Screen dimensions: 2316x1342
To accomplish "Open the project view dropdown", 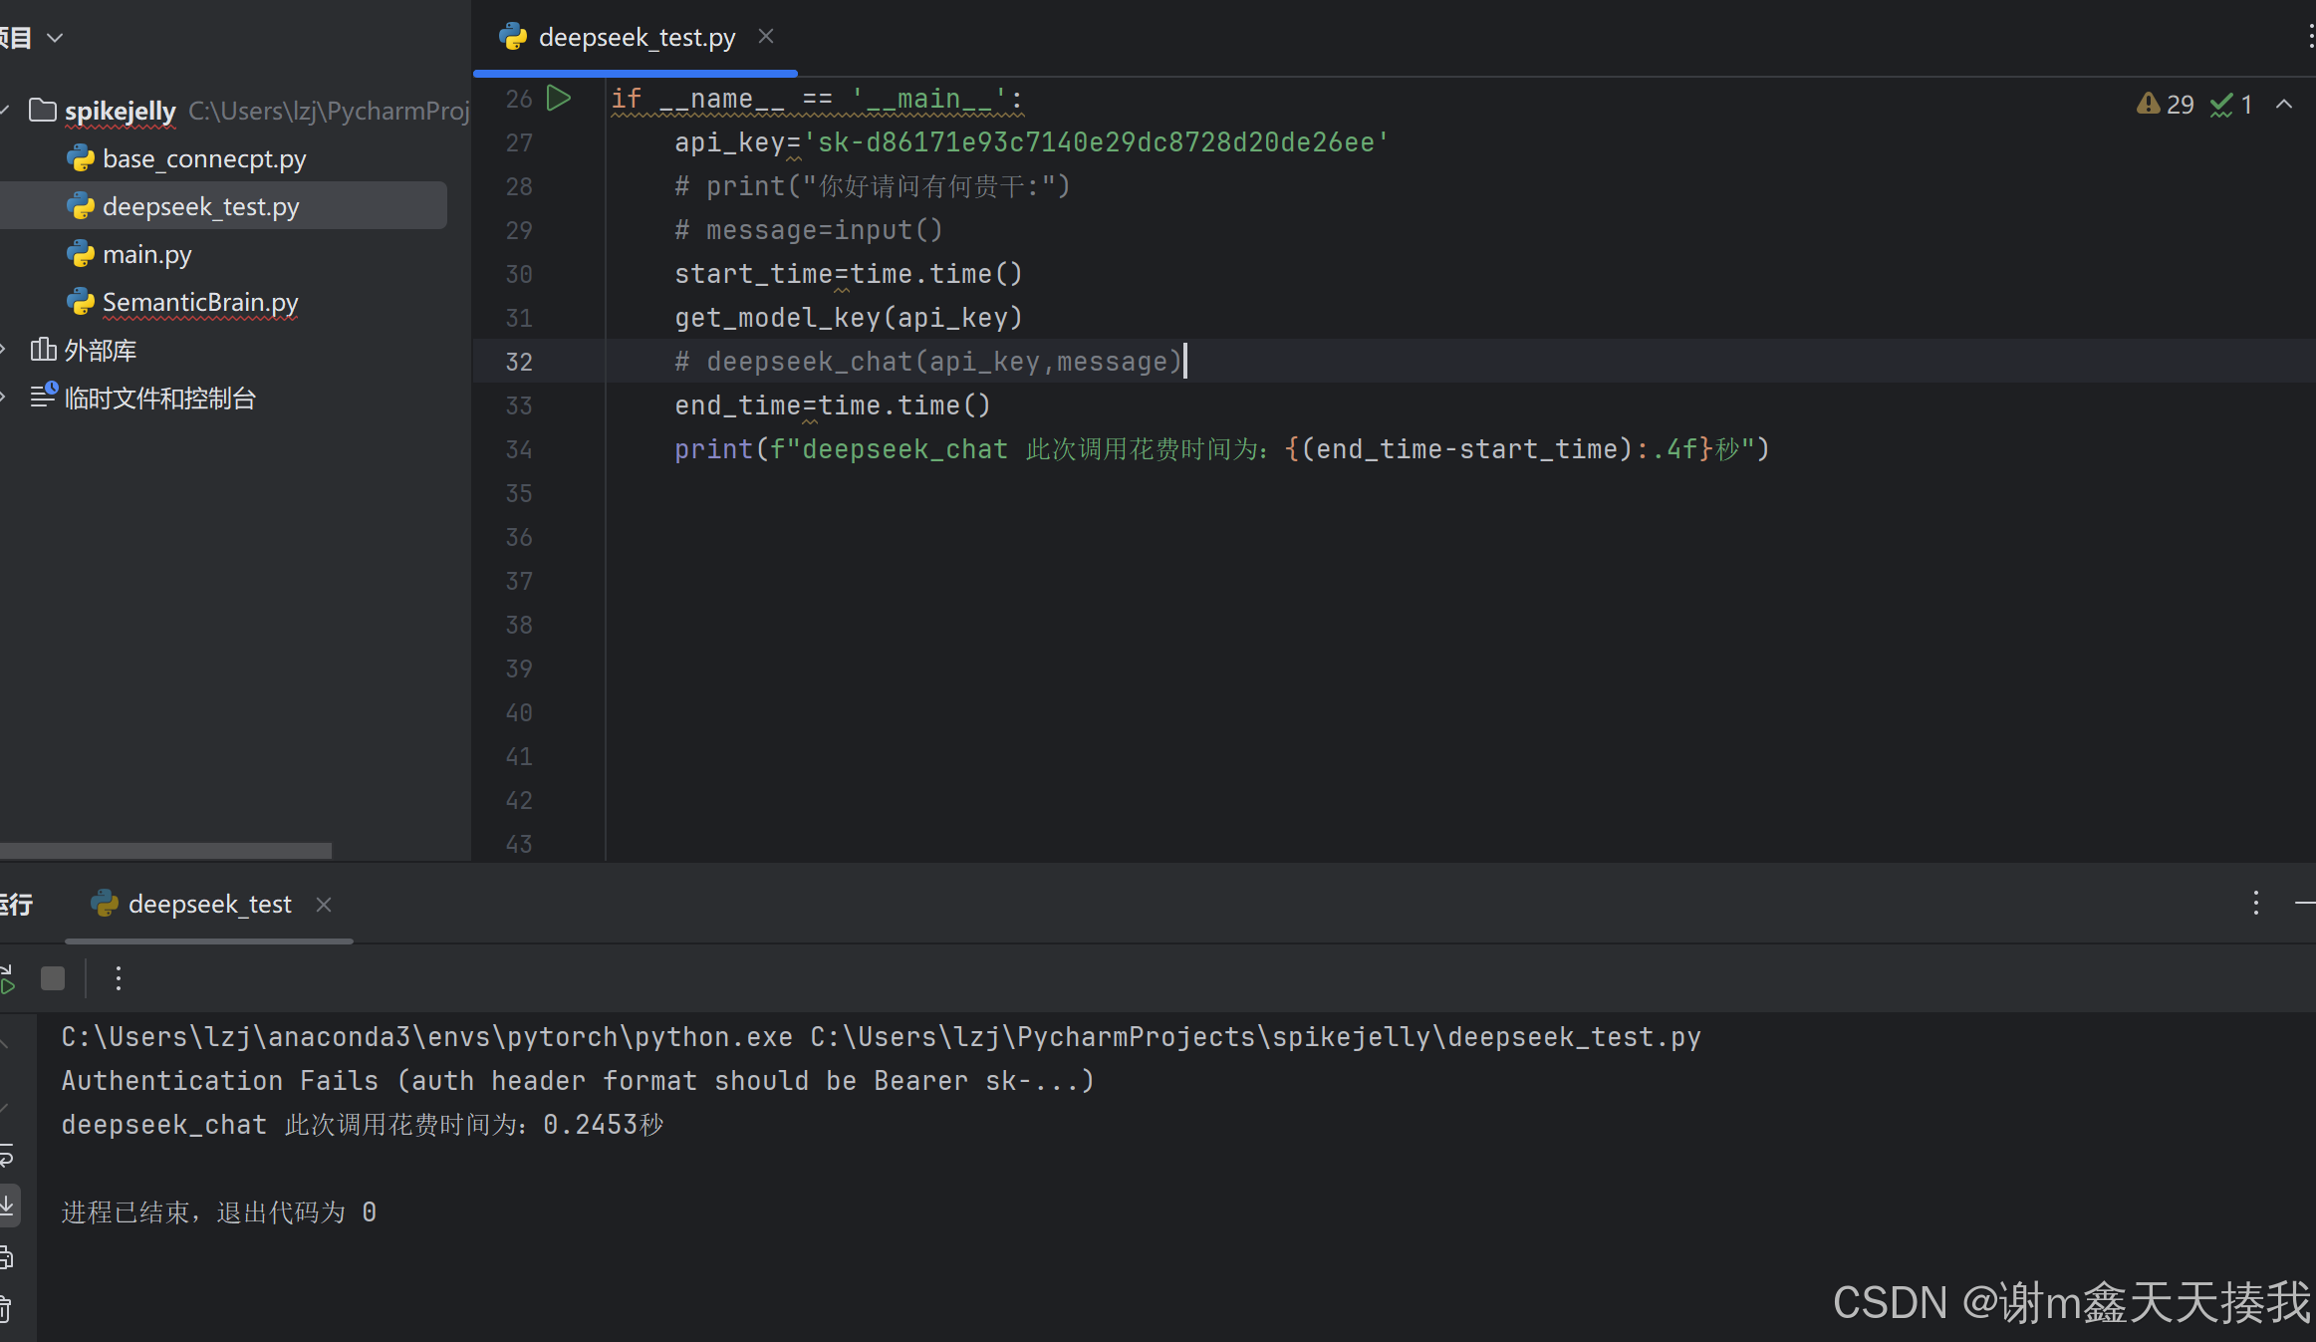I will (56, 38).
